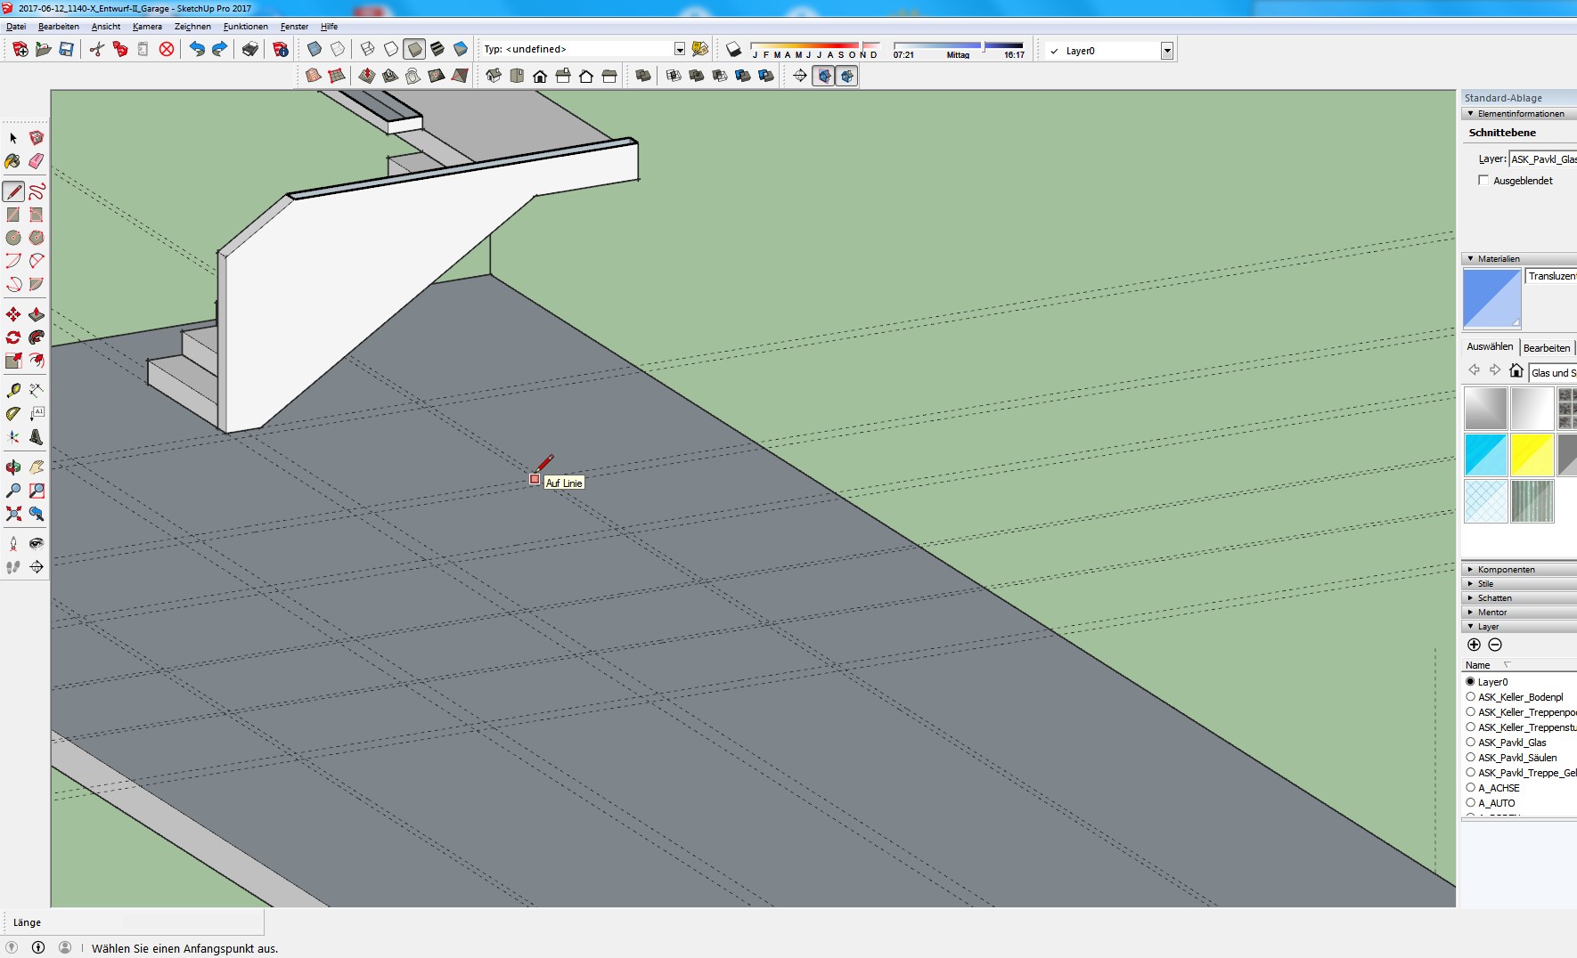
Task: Select the Eraser tool
Action: (37, 161)
